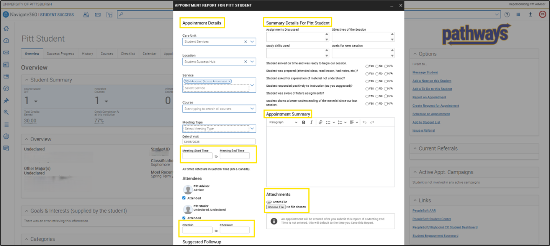Open the Home icon in left sidebar
Screen dimensions: 550x246
pyautogui.click(x=6, y=29)
